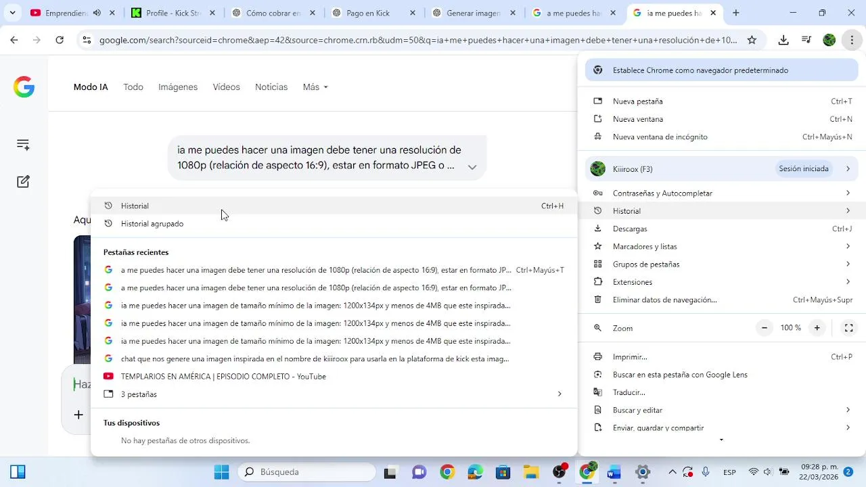The image size is (866, 487).
Task: Click Eliminar datos de navegación
Action: 722,300
